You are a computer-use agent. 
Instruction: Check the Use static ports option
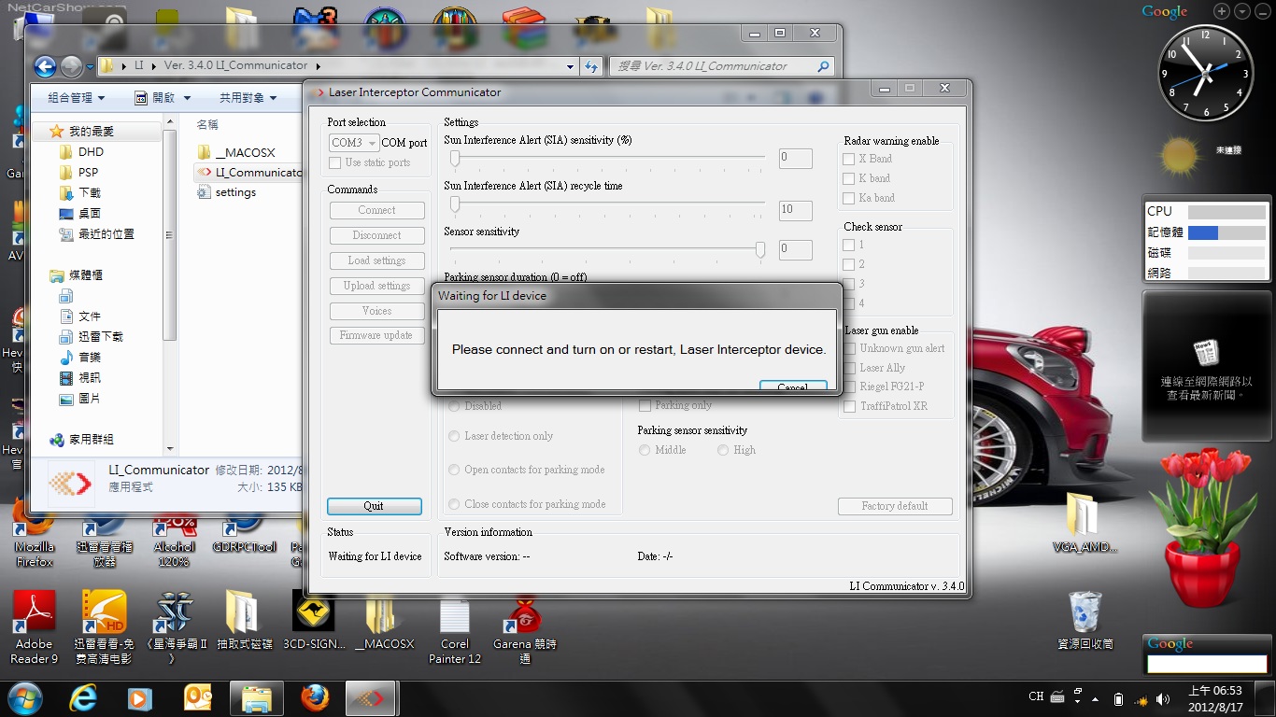[335, 162]
